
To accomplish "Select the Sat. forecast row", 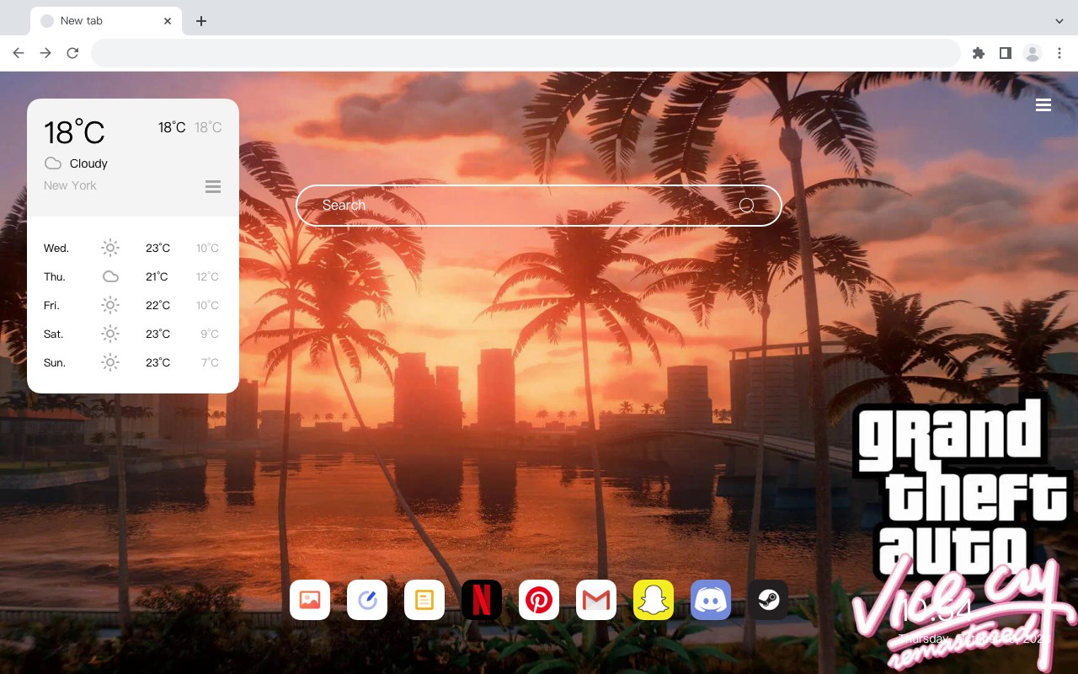I will tap(132, 334).
